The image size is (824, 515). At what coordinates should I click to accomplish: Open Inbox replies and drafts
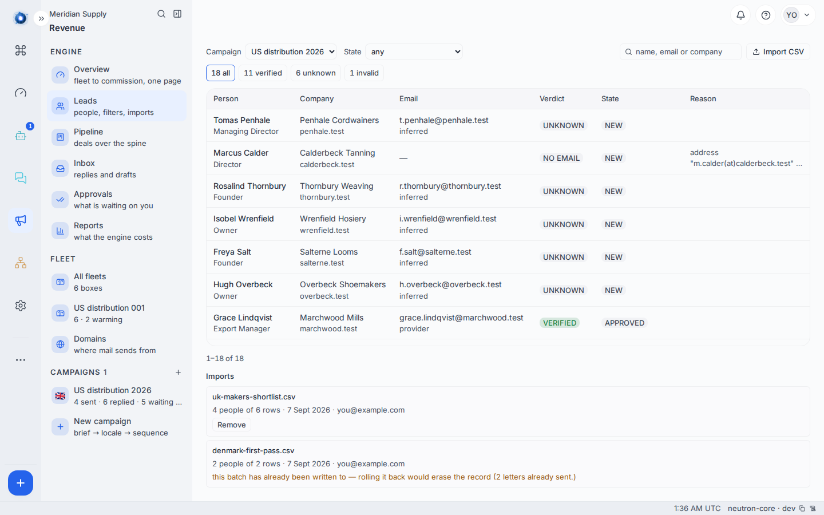coord(117,169)
